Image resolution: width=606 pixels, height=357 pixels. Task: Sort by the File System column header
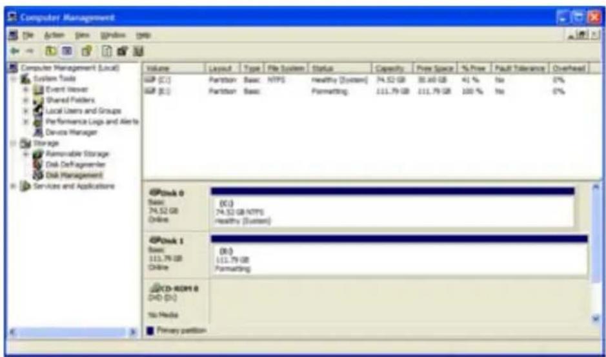pos(286,68)
